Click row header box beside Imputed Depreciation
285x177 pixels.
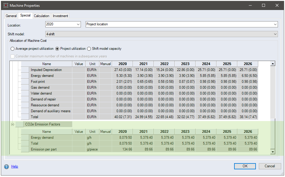tap(25, 70)
